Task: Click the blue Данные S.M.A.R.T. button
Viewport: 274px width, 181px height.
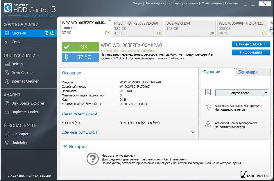Action: pos(251,44)
